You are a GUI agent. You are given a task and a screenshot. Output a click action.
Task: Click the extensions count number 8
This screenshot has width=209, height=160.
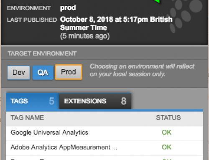pos(124,101)
